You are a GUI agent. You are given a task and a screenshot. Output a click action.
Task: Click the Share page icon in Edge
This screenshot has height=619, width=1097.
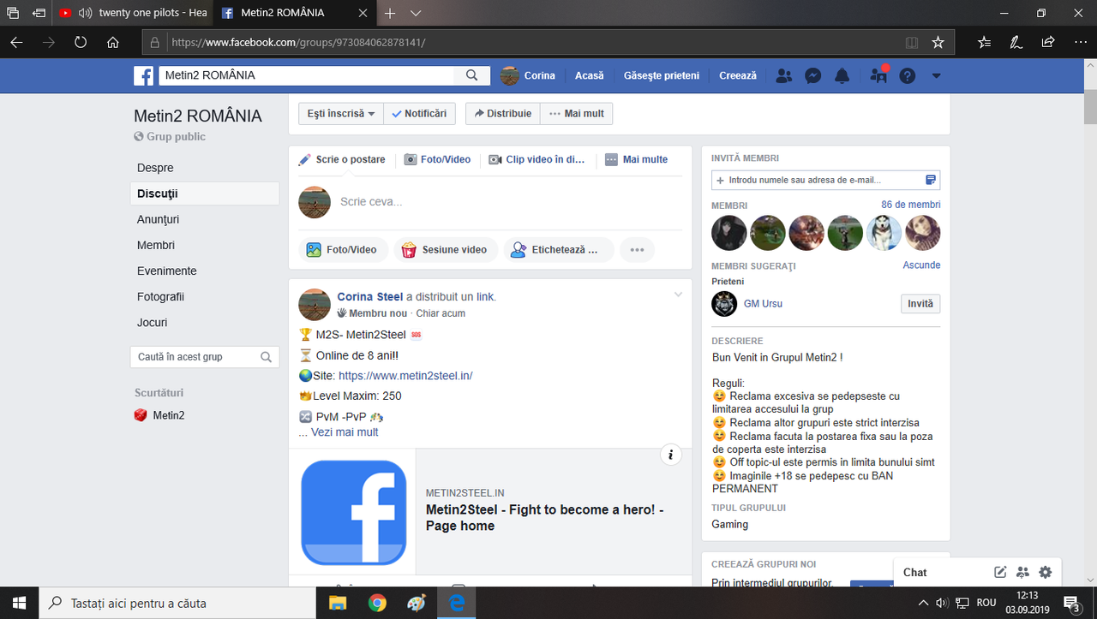(1047, 41)
